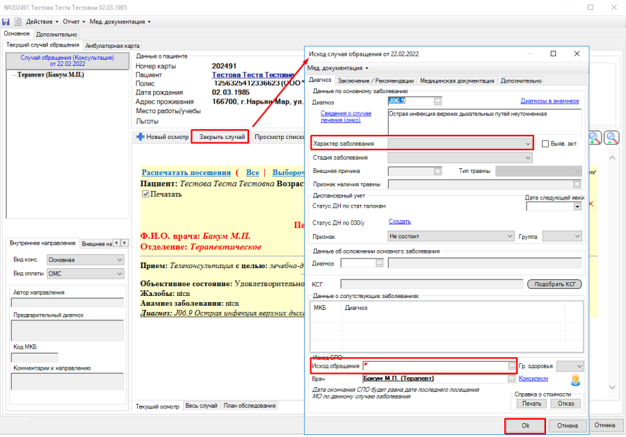This screenshot has width=626, height=437.
Task: Click the left tab scroll arrow
Action: (117, 242)
